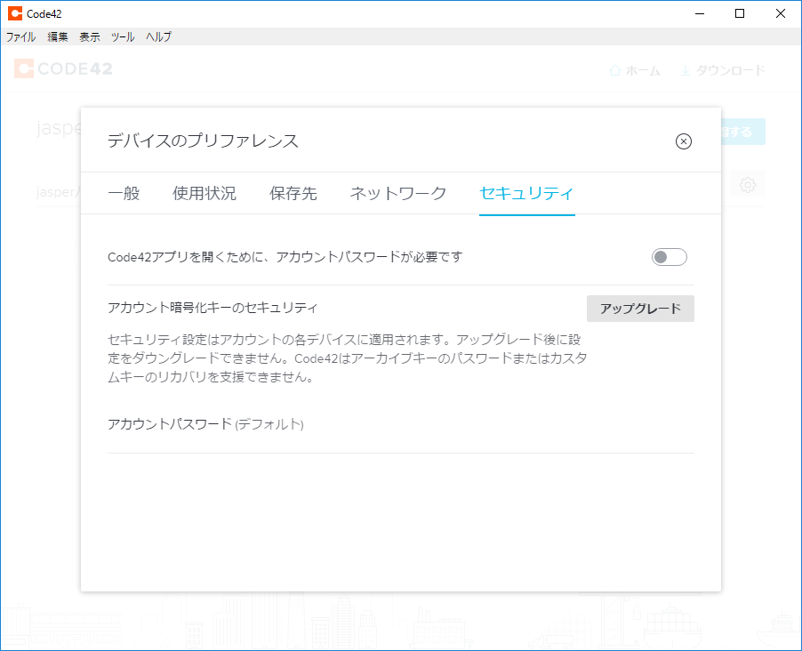
Task: Click the Code42 logo in the header
Action: pos(63,68)
